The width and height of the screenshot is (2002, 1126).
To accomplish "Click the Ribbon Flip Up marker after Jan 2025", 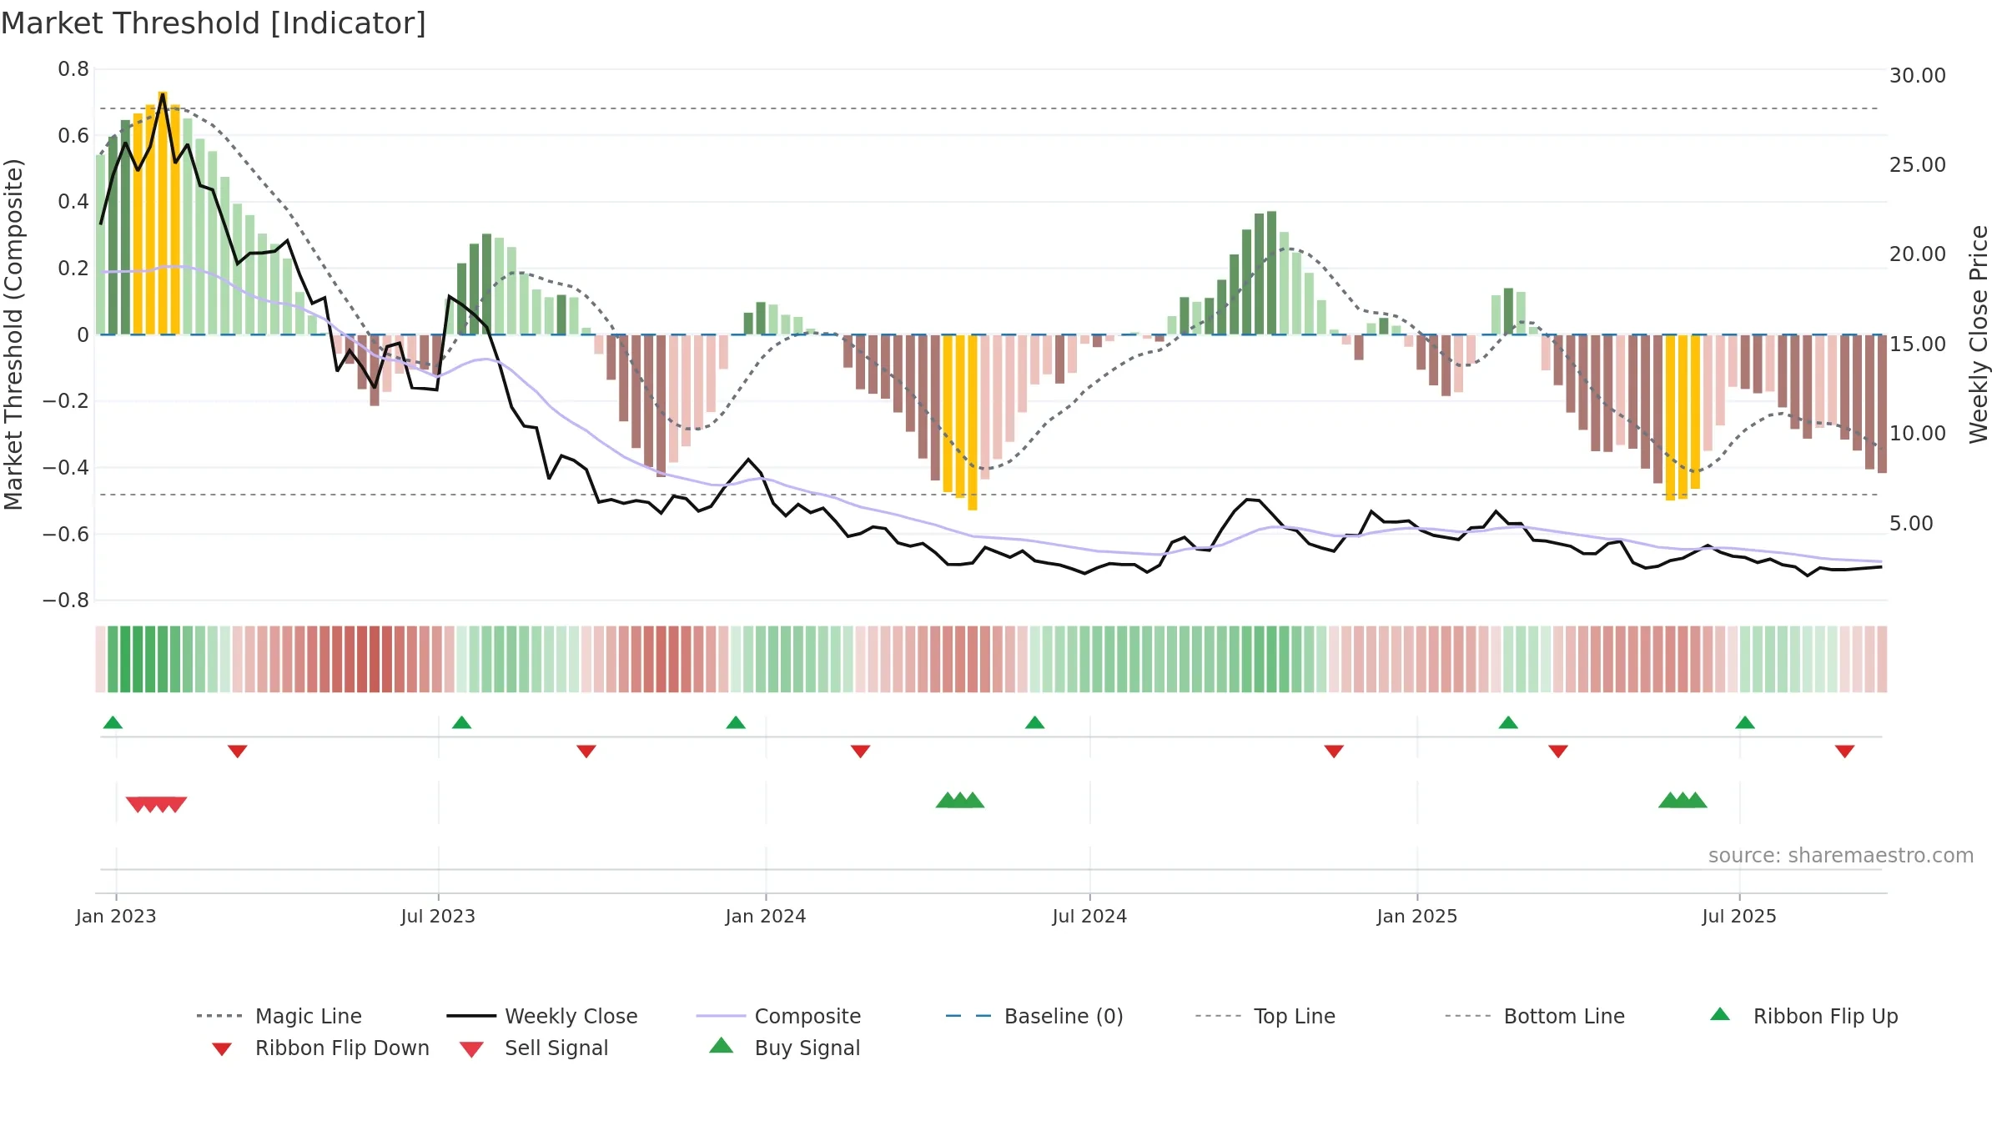I will (1508, 722).
